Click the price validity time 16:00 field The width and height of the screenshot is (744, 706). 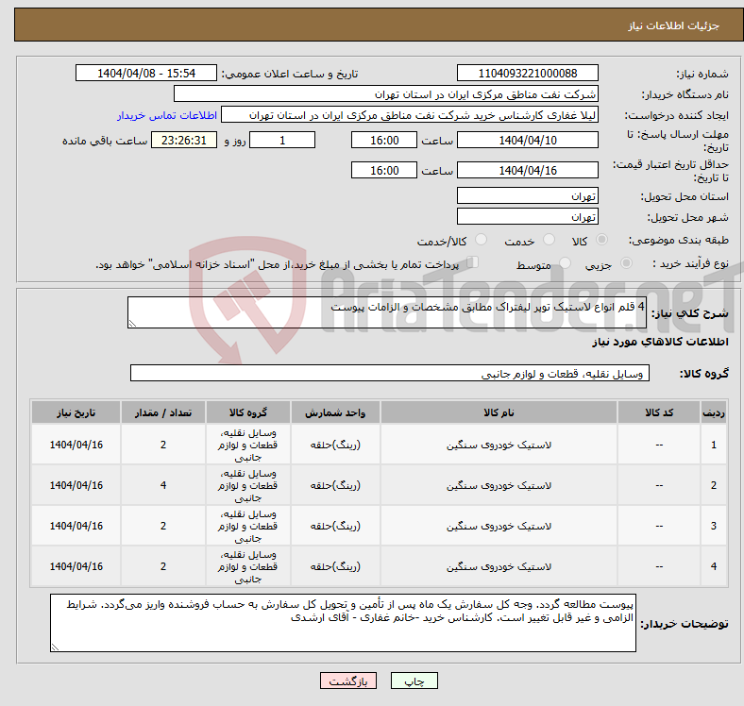[x=384, y=170]
